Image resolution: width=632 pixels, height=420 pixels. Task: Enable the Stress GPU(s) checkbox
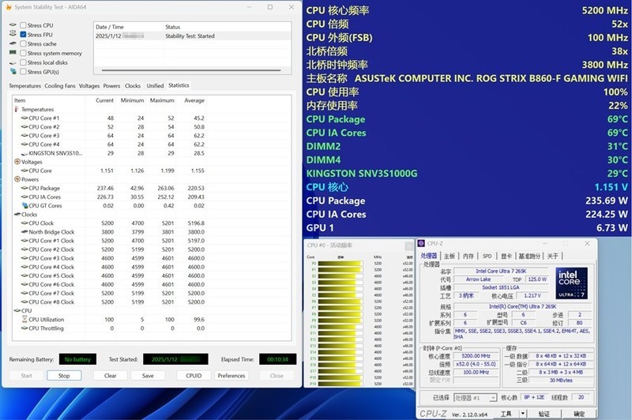(x=23, y=72)
